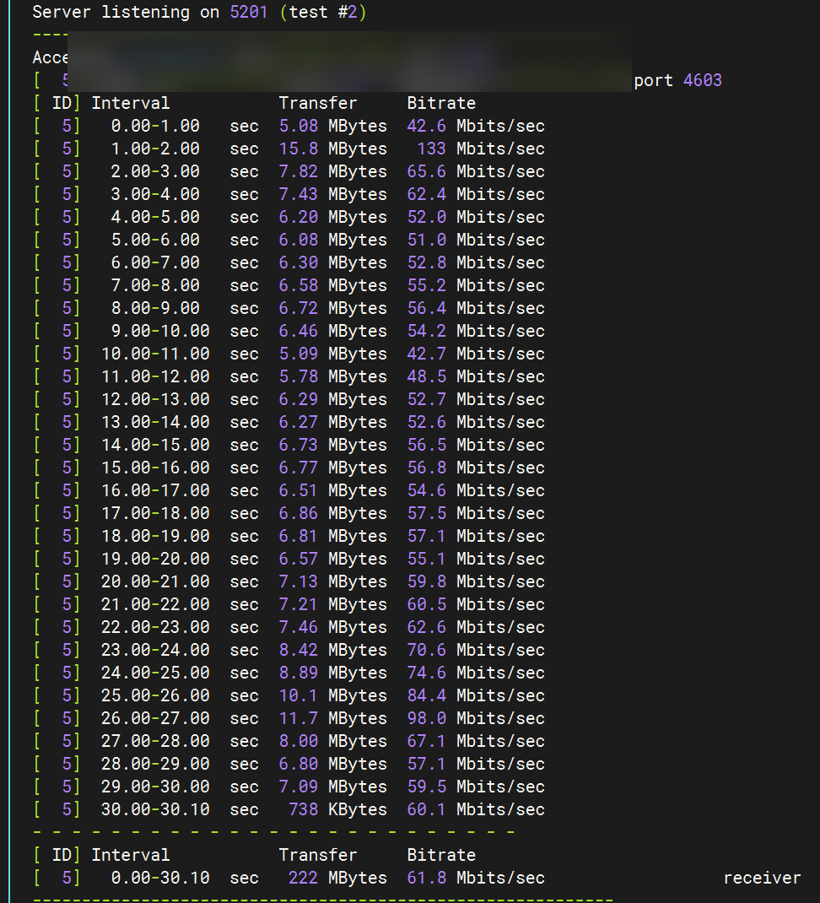Click the 15.8 MBytes transfer value
The height and width of the screenshot is (903, 820).
point(332,149)
